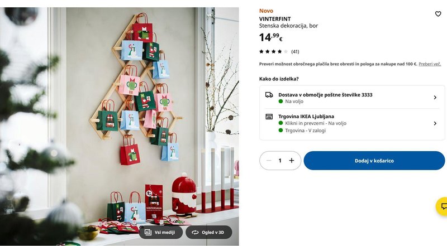This screenshot has width=447, height=246.
Task: Add VINTERFINT to favorites with heart icon
Action: [x=438, y=13]
